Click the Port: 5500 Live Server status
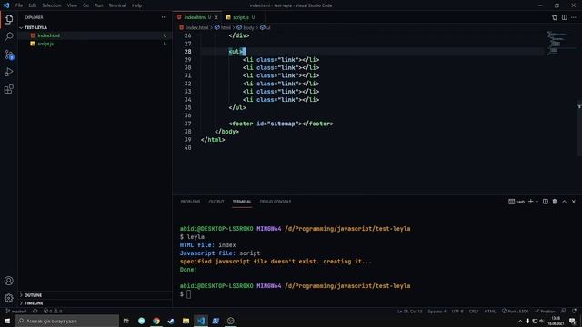Image resolution: width=582 pixels, height=327 pixels. (x=515, y=311)
